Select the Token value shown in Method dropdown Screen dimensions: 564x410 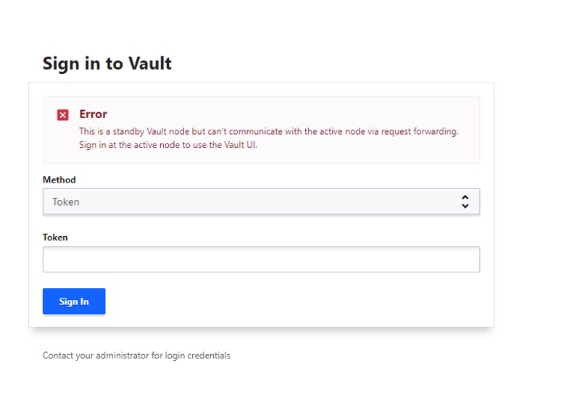66,202
